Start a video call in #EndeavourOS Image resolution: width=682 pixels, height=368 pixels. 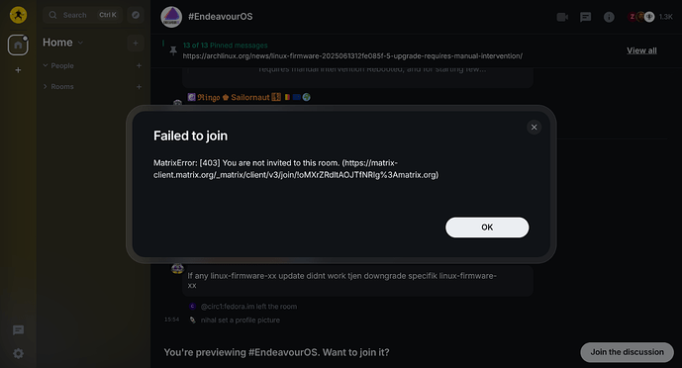point(562,17)
